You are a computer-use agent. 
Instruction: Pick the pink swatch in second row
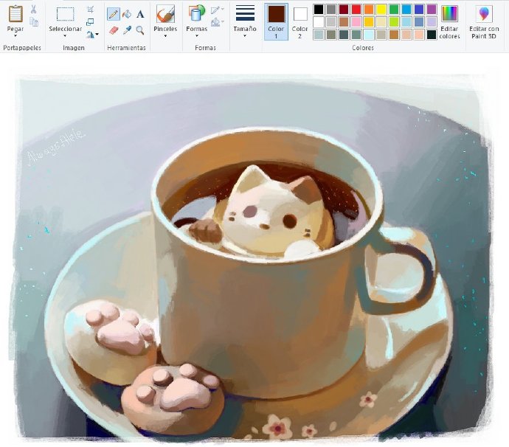(x=356, y=22)
